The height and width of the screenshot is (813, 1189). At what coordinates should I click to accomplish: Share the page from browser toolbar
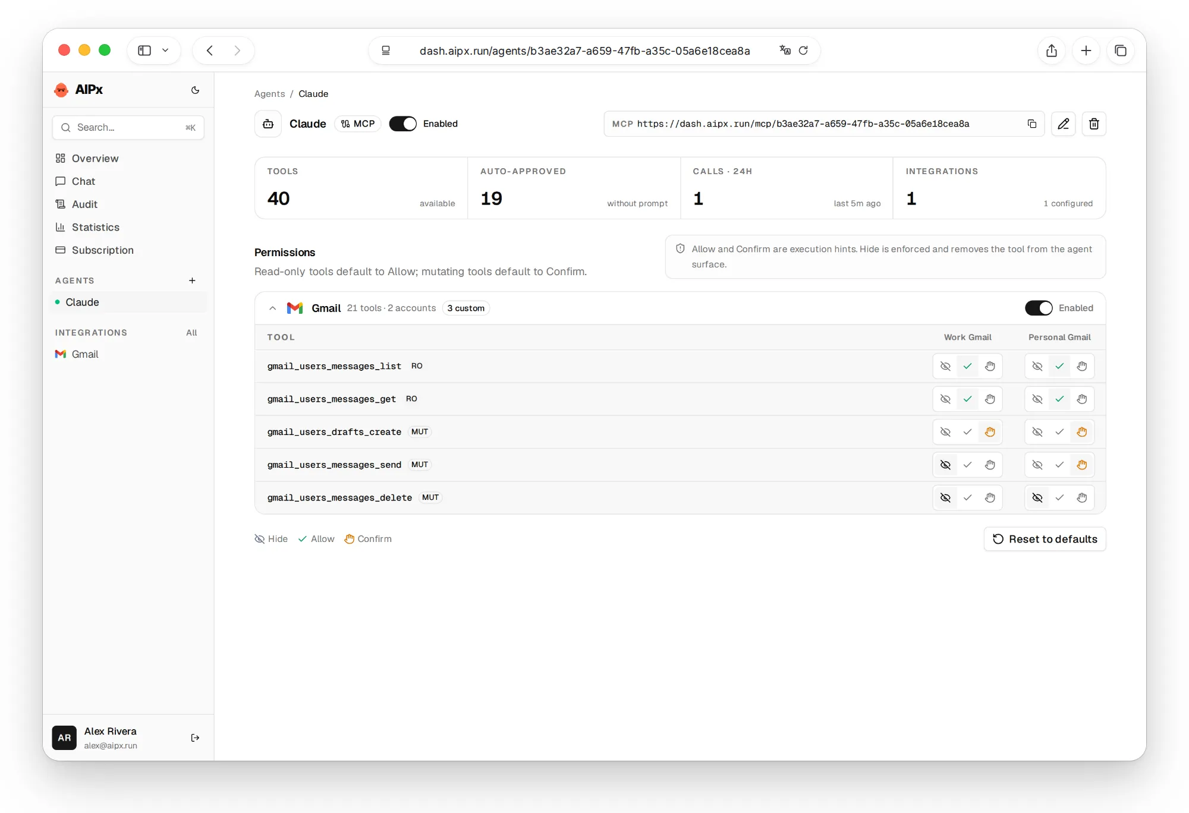tap(1052, 51)
